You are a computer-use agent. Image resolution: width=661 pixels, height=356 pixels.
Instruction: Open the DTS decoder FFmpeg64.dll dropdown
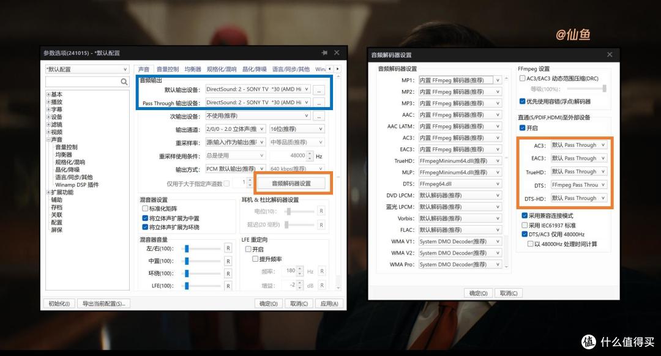460,184
